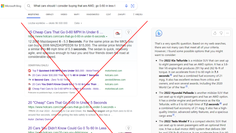
Task: Expand dropdown arrow after first hotcars URL
Action: (107, 37)
